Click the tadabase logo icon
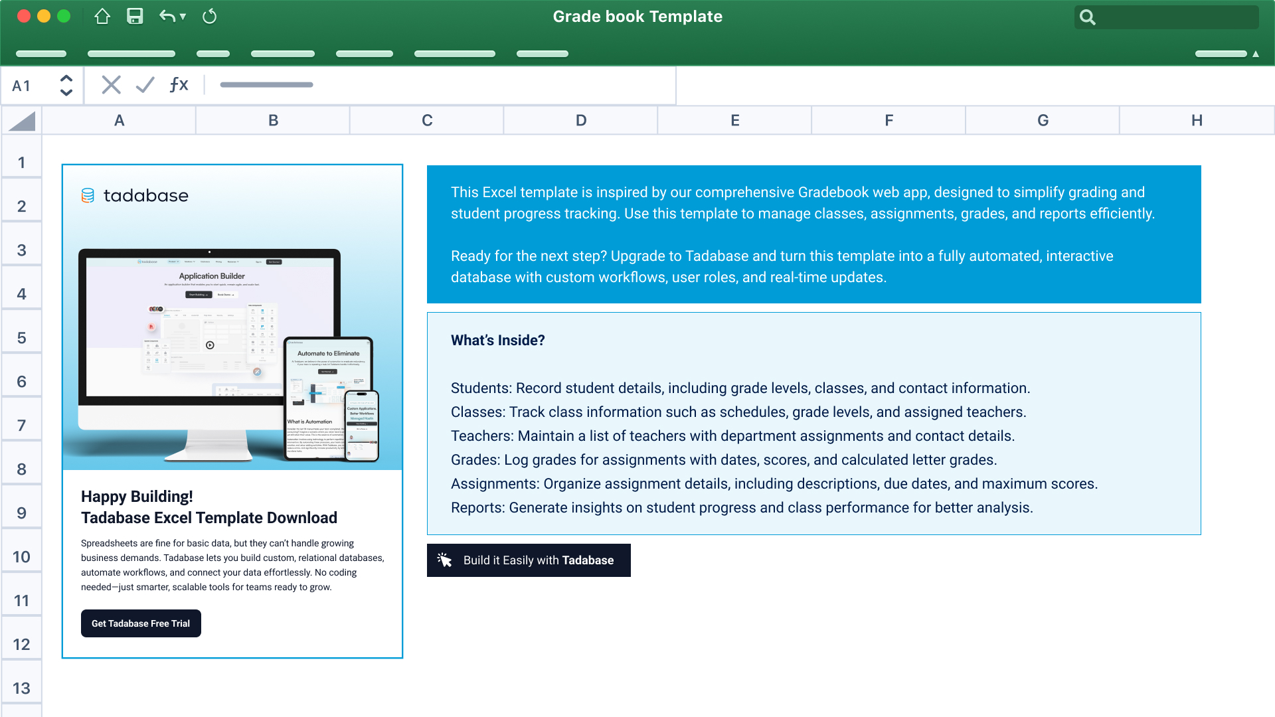 pyautogui.click(x=88, y=195)
